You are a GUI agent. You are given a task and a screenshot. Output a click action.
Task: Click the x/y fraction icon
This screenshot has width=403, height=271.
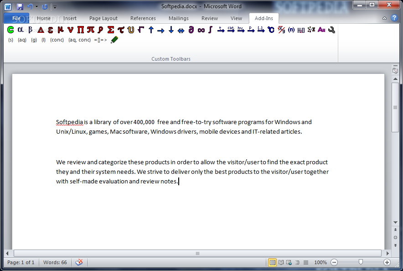(x=281, y=30)
